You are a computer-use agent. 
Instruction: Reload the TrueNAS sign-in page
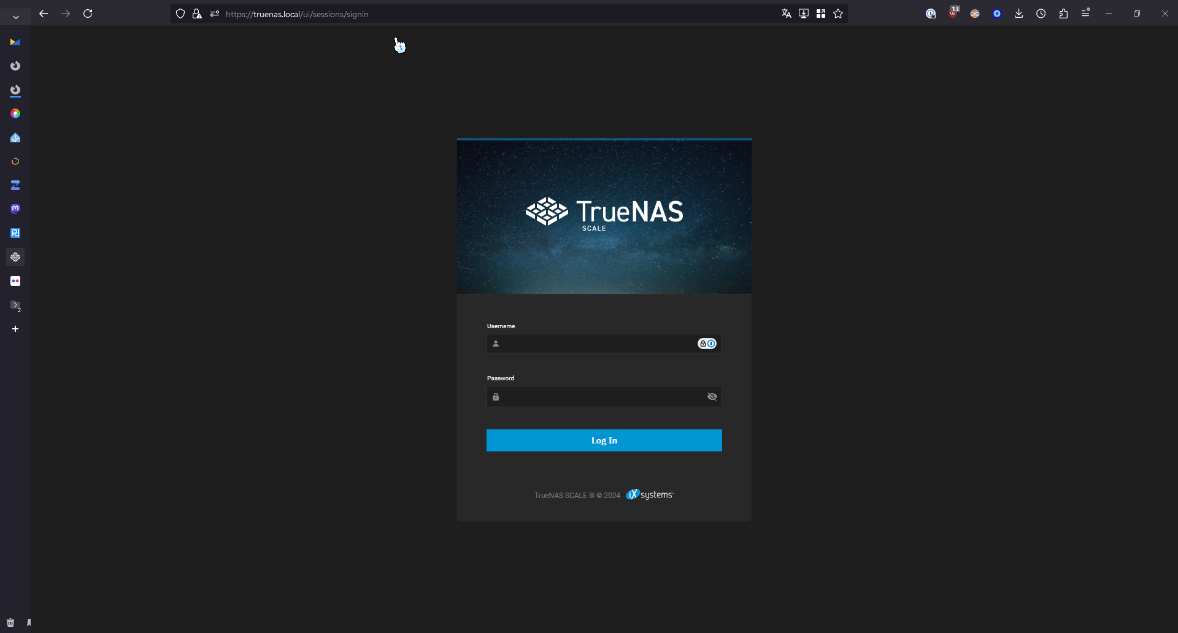(x=88, y=13)
